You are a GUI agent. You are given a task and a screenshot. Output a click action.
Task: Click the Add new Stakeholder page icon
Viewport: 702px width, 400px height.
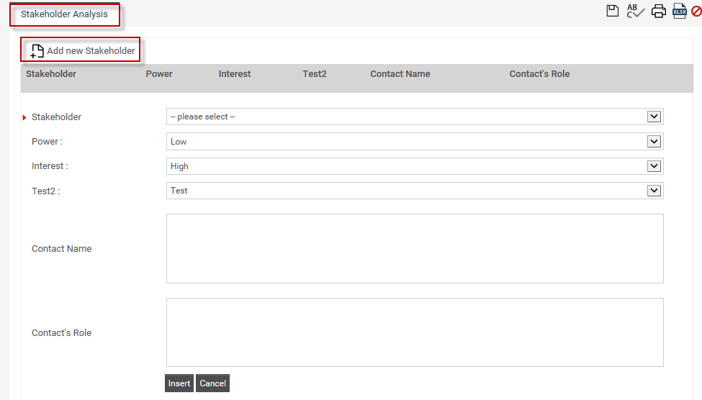(37, 51)
